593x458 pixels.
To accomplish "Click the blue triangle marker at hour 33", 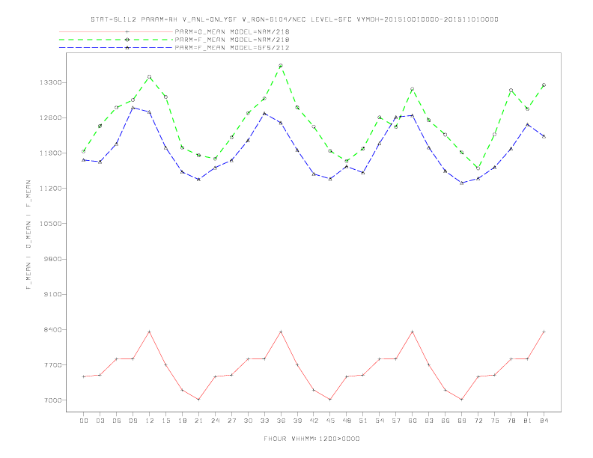I will 264,113.
